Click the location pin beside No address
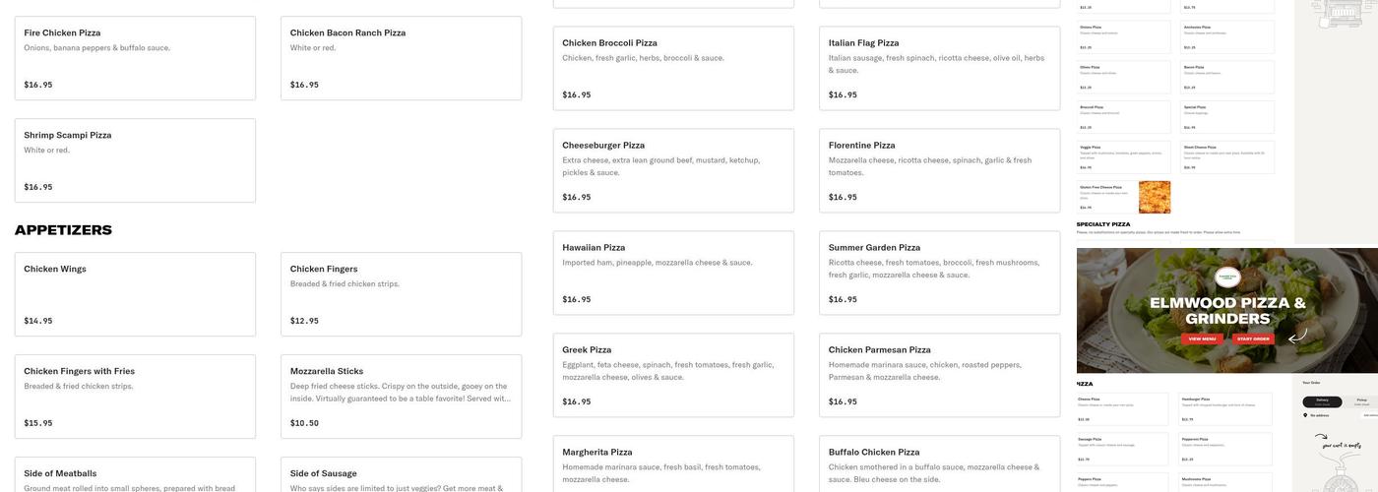The width and height of the screenshot is (1378, 492). 1305,415
